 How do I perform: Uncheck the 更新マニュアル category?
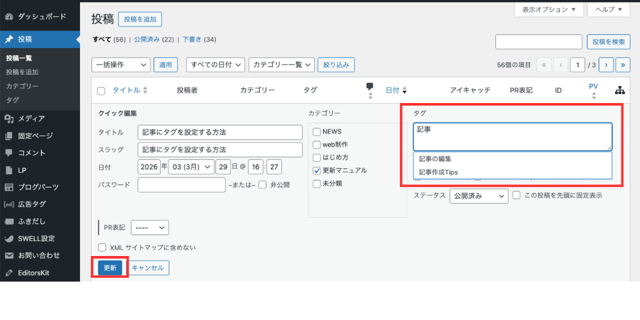[x=317, y=171]
